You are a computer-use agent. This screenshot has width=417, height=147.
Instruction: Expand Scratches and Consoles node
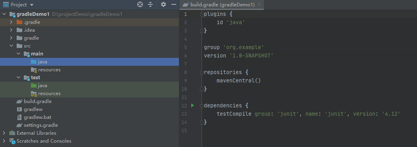pos(4,141)
